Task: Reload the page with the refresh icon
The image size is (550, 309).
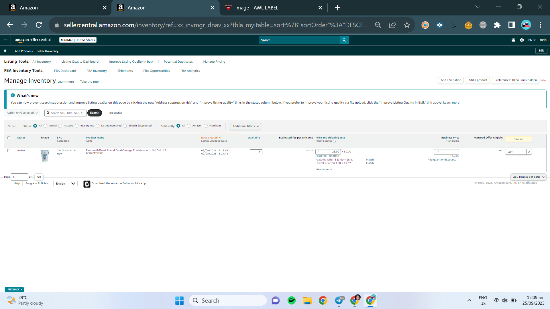Action: pos(39,25)
